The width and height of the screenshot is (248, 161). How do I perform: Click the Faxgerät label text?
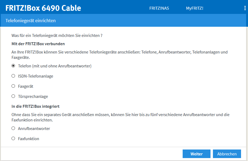tap(26, 86)
